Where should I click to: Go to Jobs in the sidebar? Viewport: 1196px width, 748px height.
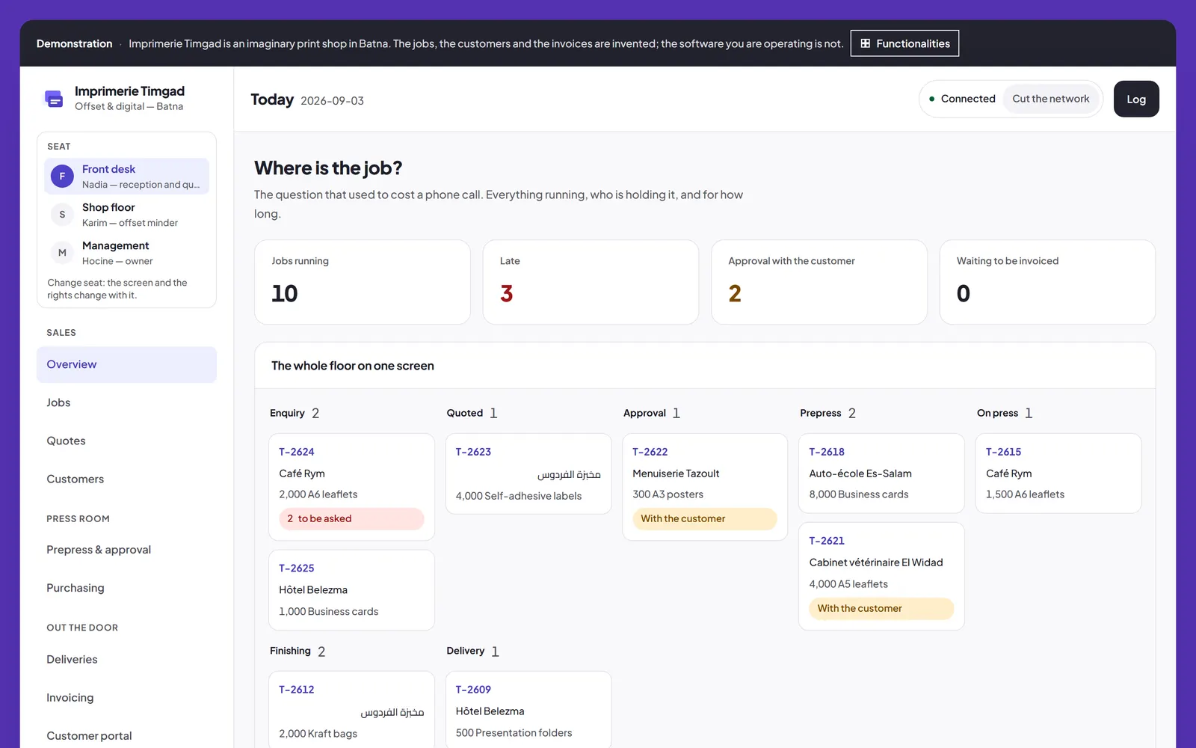point(126,402)
